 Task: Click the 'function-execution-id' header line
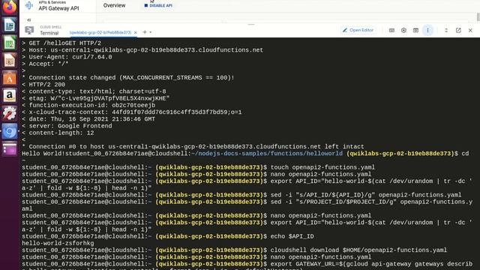[88, 105]
